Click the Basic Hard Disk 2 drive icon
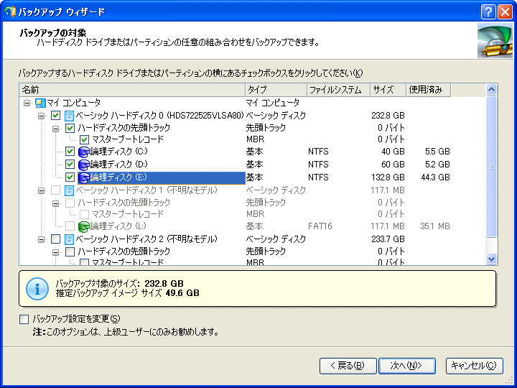 pos(69,239)
